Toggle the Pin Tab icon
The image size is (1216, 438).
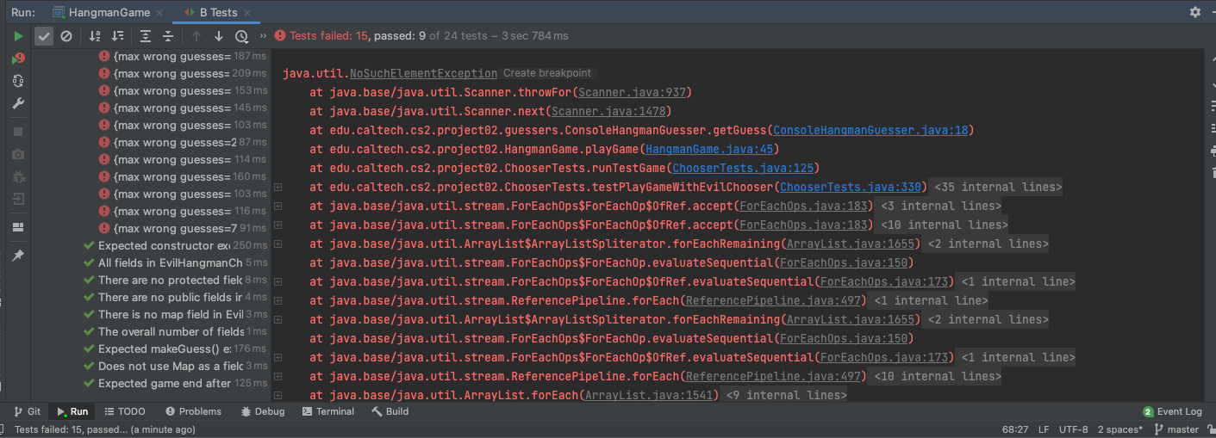coord(18,256)
